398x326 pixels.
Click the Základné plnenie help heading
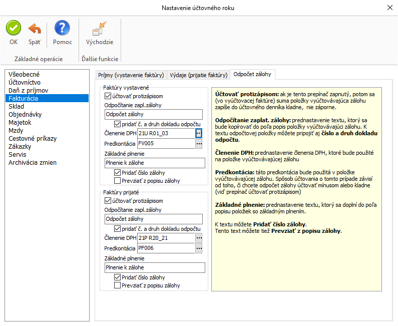240,205
